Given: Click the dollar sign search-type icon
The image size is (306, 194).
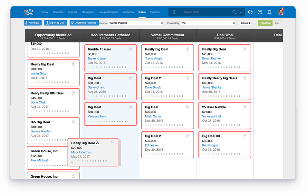Looking at the screenshot, I should point(174,12).
